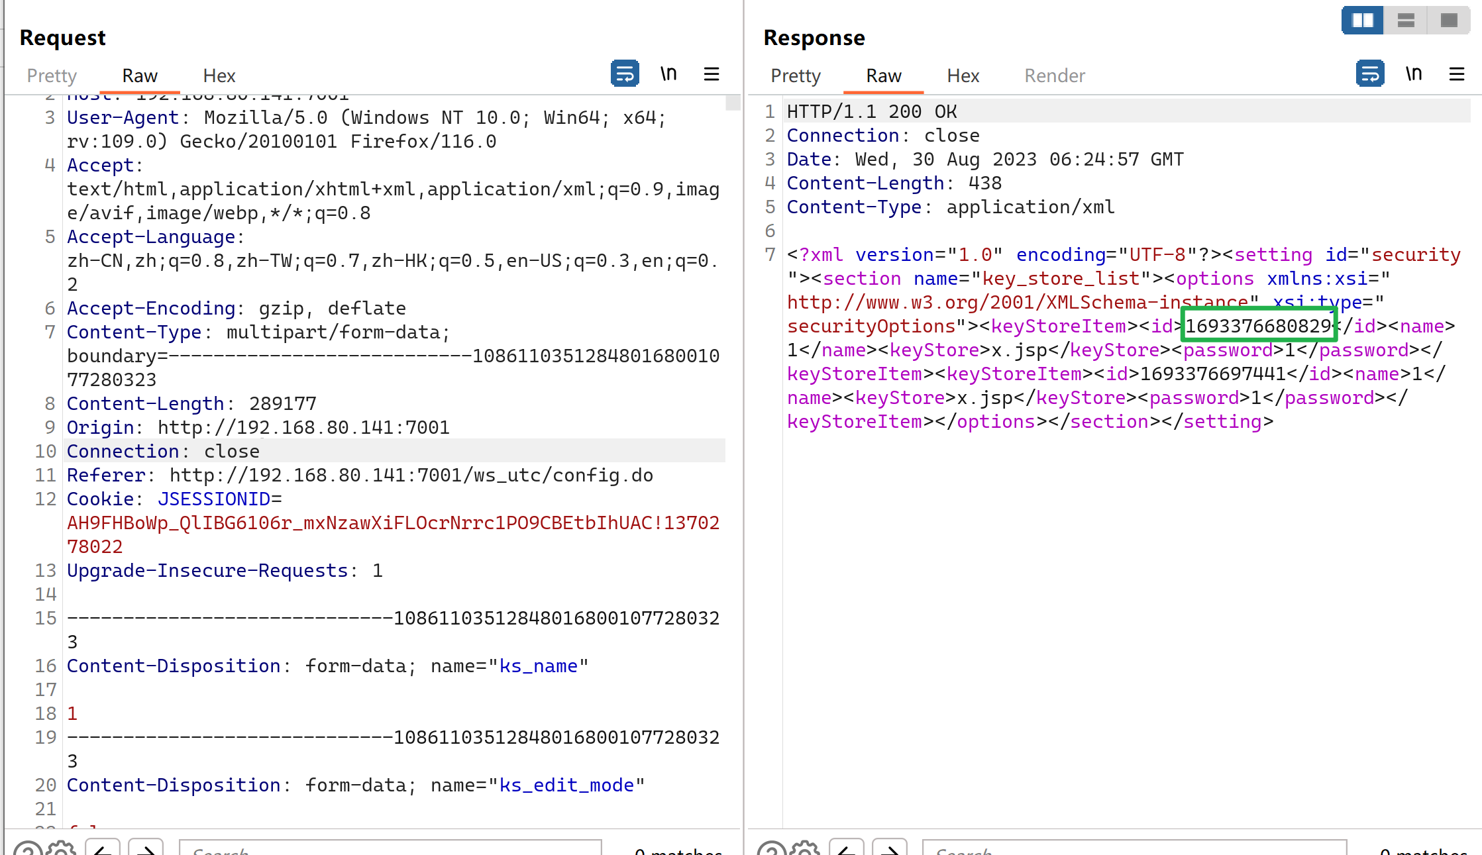Viewport: 1482px width, 855px height.
Task: Switch Request view to Pretty tab
Action: coord(52,75)
